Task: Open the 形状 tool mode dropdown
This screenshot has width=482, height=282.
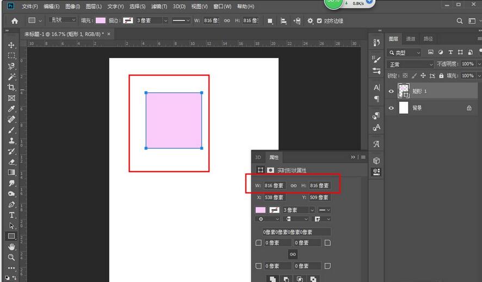Action: pos(63,20)
